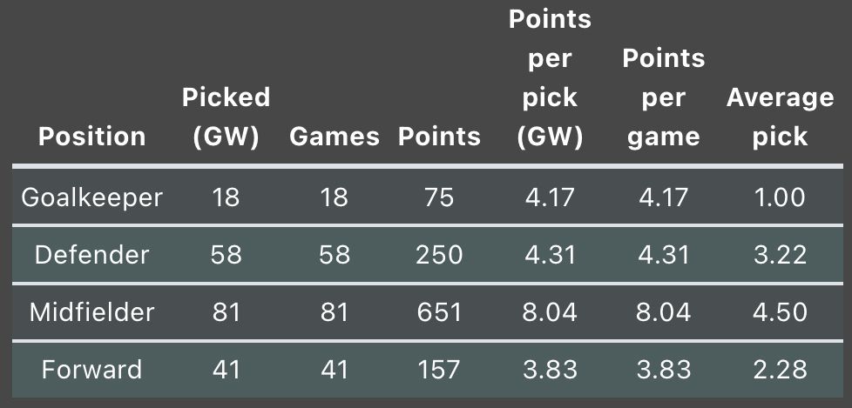Click Points per pick (GW) header
This screenshot has width=852, height=408.
click(x=550, y=78)
